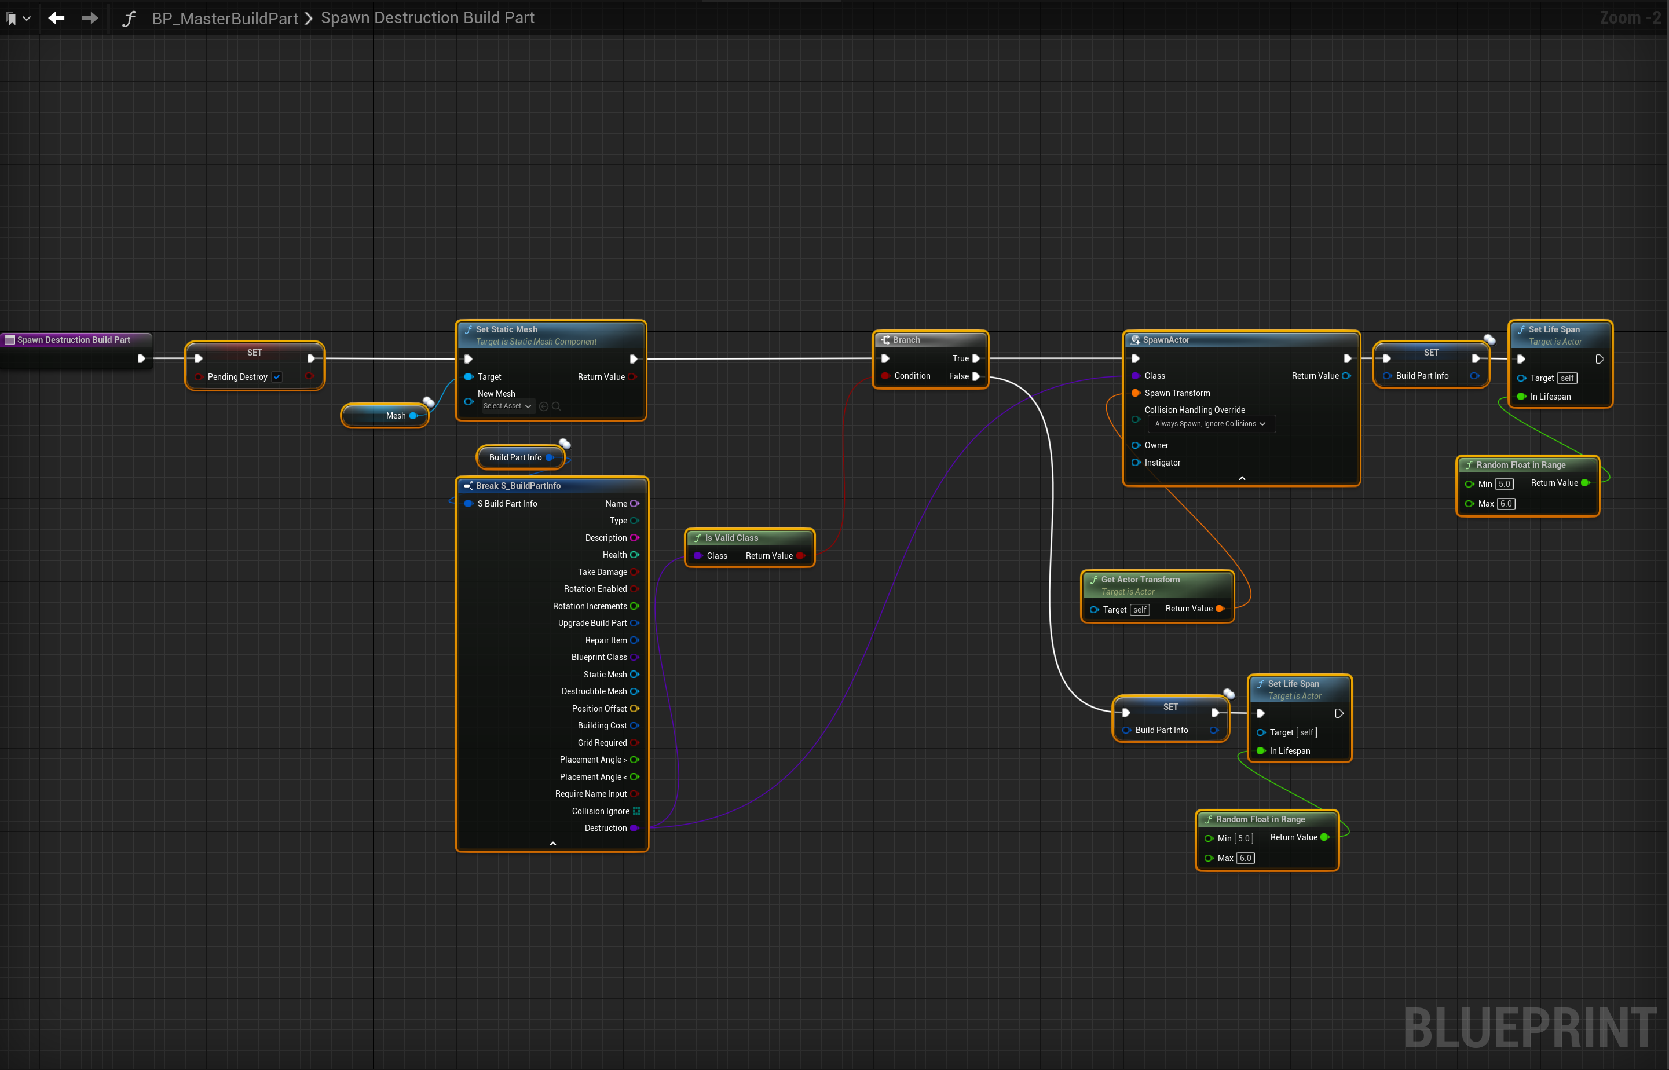Click the Branch node's False execution pin
The image size is (1669, 1070).
(x=976, y=376)
